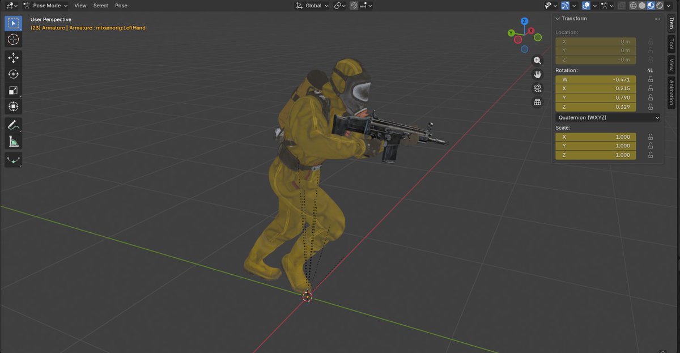This screenshot has height=353, width=680.
Task: Open the armature bone overlay popover
Action: click(x=607, y=6)
